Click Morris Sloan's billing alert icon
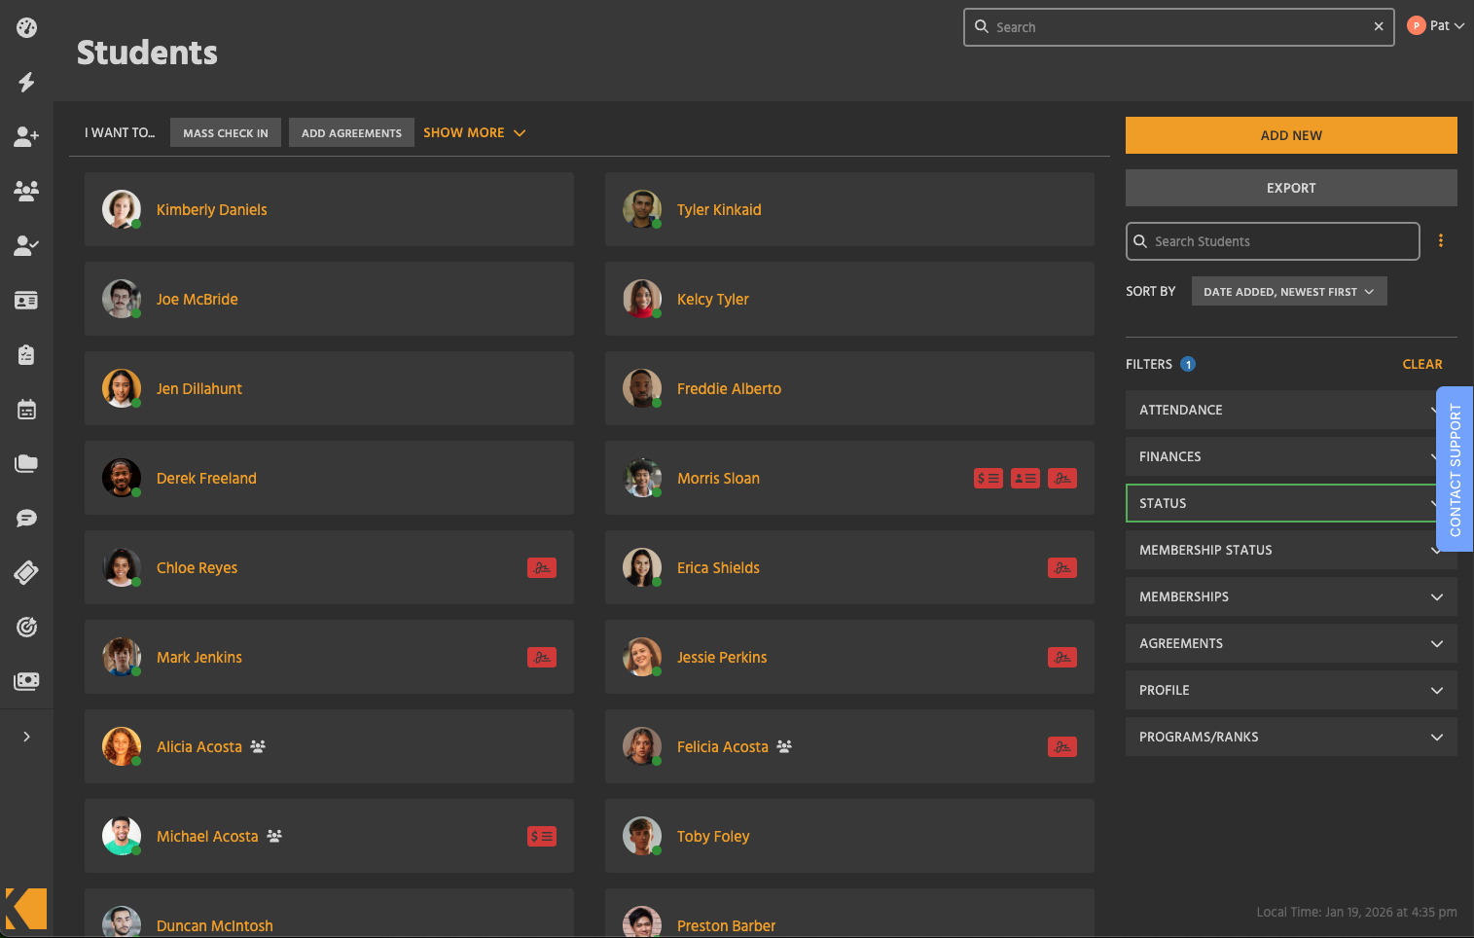Image resolution: width=1474 pixels, height=938 pixels. click(x=988, y=479)
